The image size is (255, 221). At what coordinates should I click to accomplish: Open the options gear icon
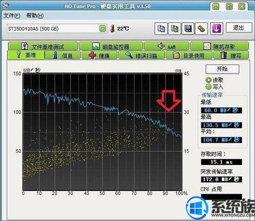tap(202, 29)
